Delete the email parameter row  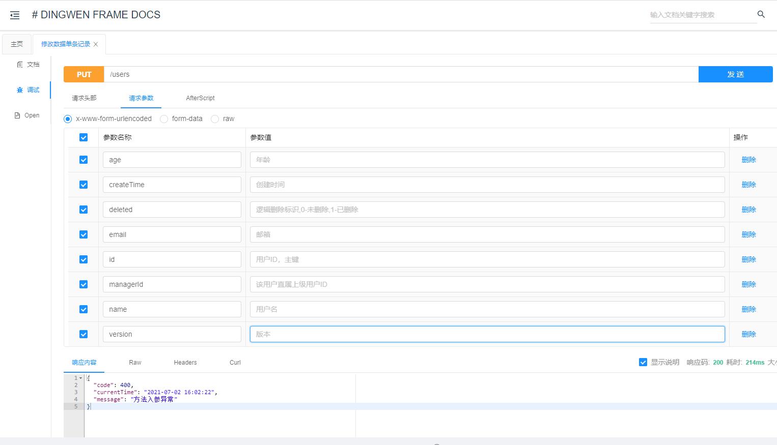[748, 234]
